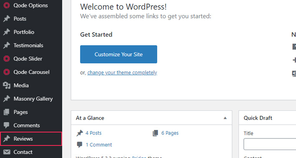Image resolution: width=296 pixels, height=158 pixels.
Task: Open the 4 Posts link
Action: 93,133
